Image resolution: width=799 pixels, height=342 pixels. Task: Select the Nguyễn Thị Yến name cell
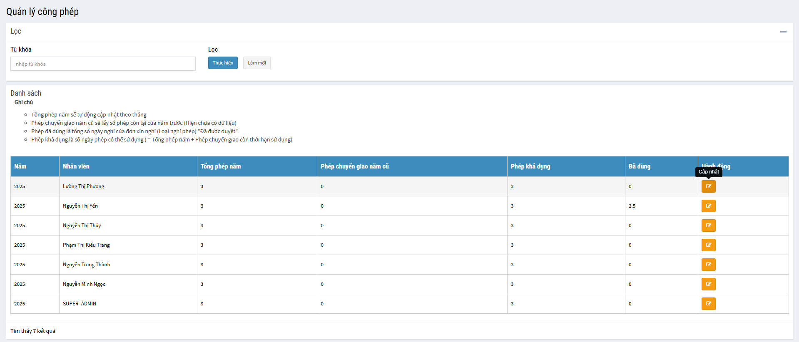click(80, 206)
